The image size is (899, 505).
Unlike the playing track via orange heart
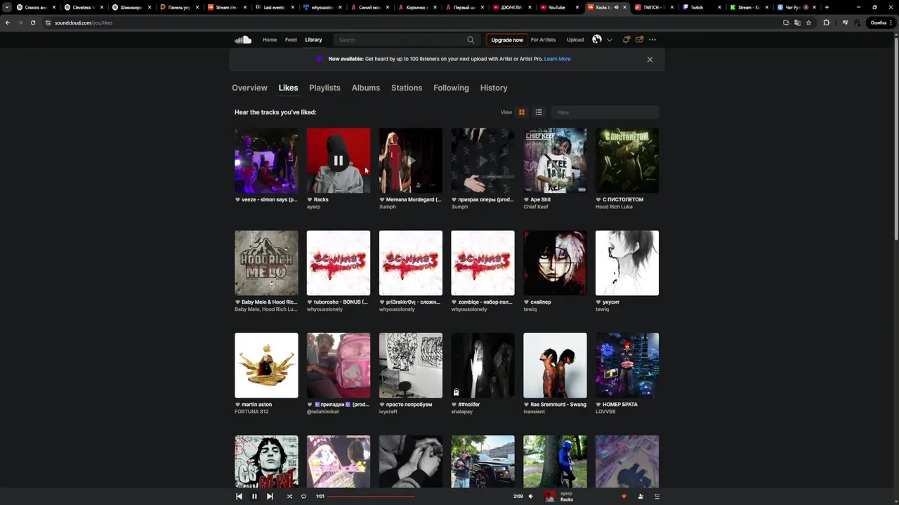(624, 497)
